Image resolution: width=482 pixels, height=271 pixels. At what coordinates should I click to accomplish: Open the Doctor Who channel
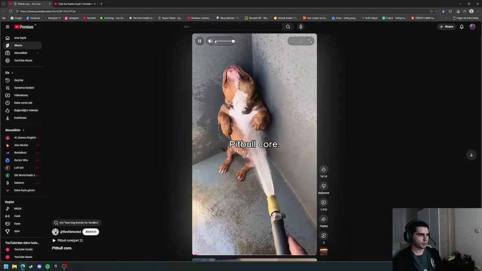[x=22, y=160]
